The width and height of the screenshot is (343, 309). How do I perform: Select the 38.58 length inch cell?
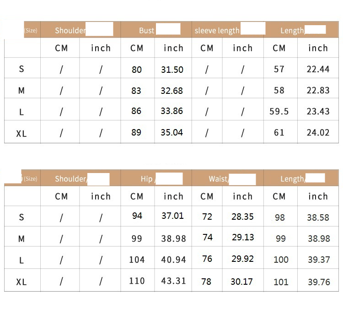pyautogui.click(x=318, y=218)
